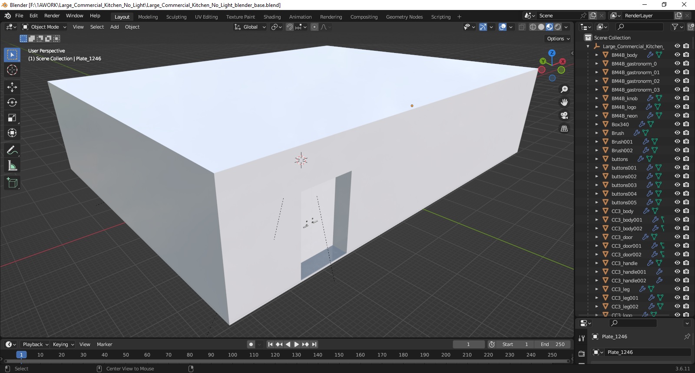Switch to rendered viewport shading
The height and width of the screenshot is (373, 695).
[x=558, y=27]
